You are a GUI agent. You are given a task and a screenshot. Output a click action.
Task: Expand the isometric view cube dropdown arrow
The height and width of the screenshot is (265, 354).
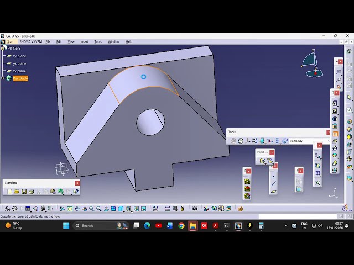(124, 211)
